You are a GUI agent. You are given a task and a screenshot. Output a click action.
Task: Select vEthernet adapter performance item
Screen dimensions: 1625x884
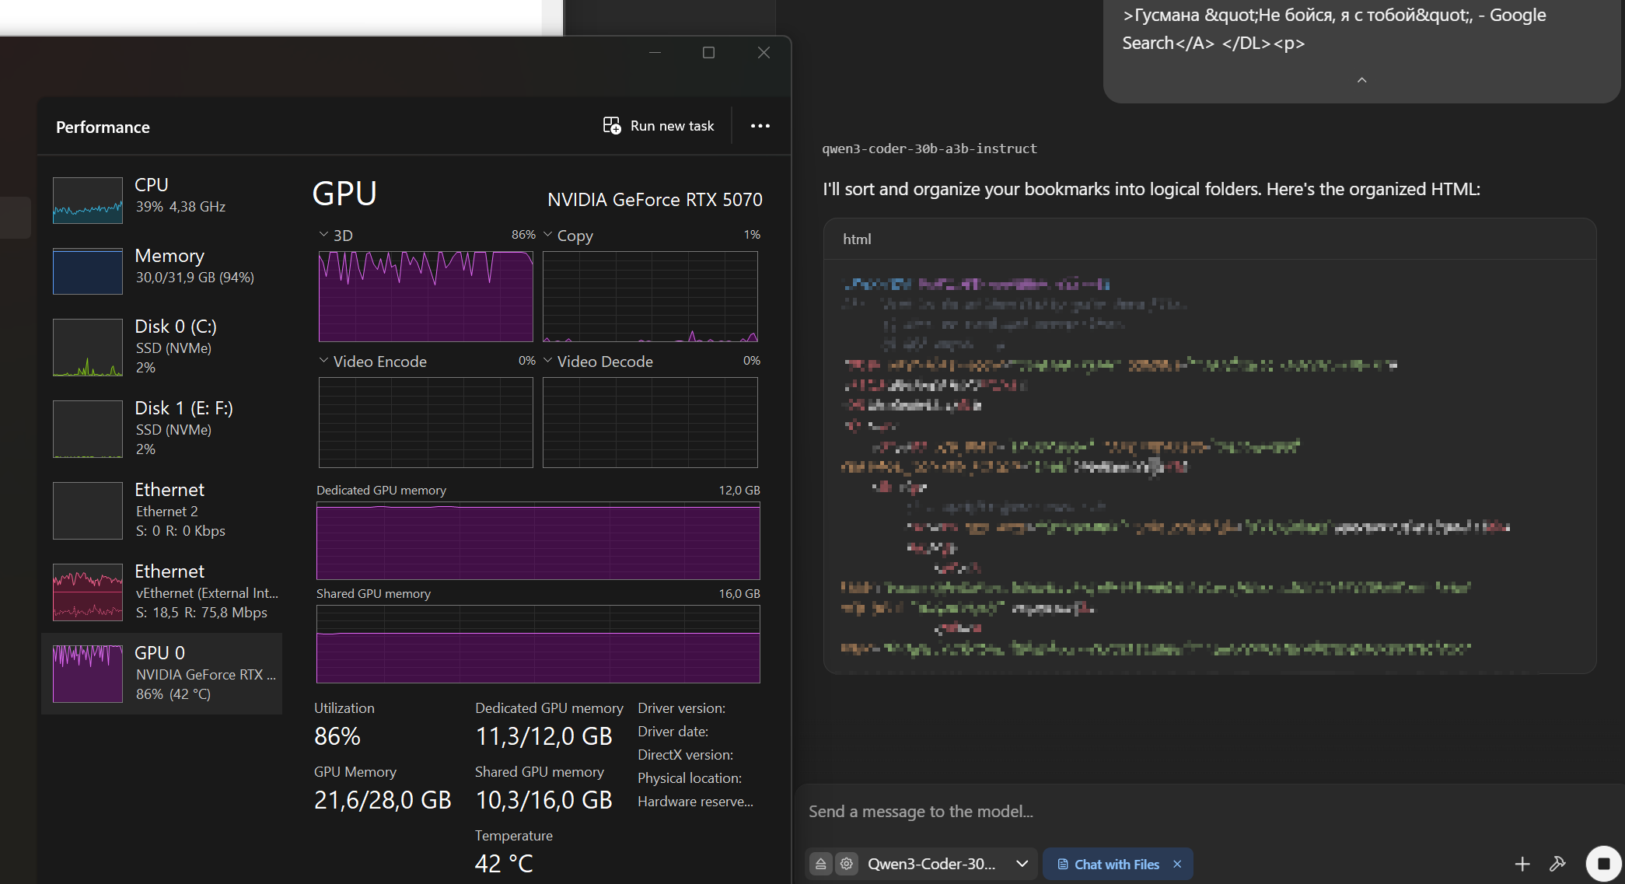162,592
